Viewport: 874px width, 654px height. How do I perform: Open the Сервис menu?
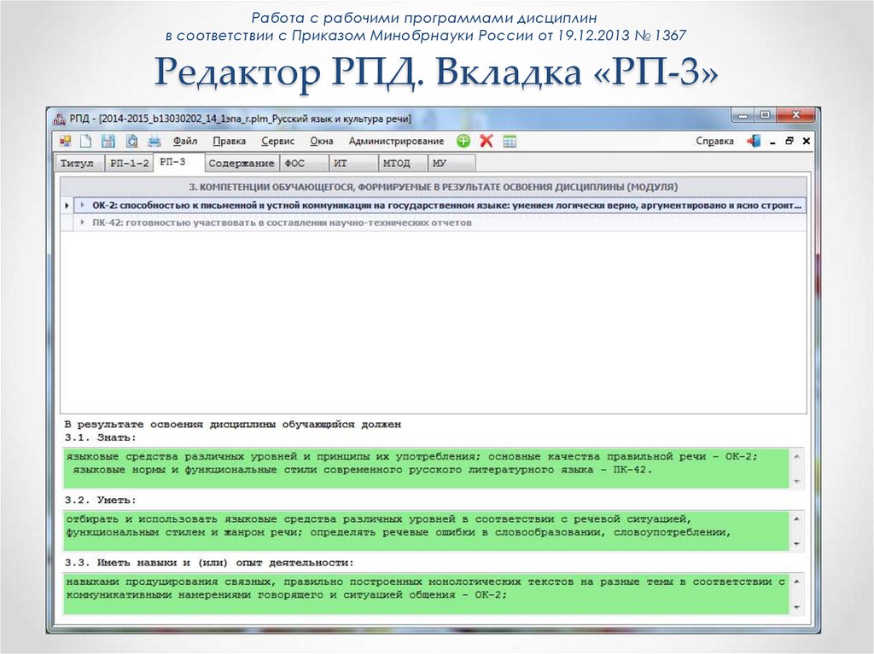[278, 141]
